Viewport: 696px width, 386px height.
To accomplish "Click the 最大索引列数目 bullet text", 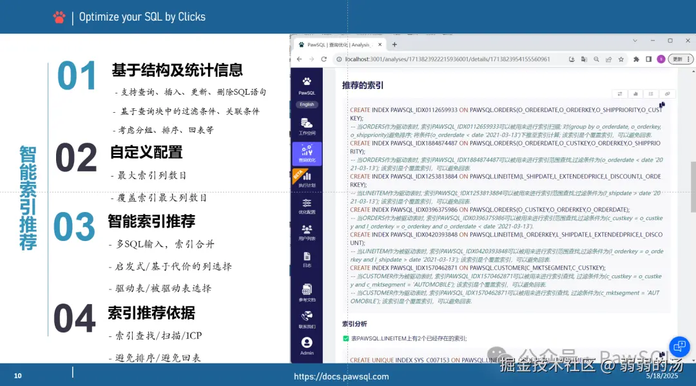I will (x=151, y=175).
